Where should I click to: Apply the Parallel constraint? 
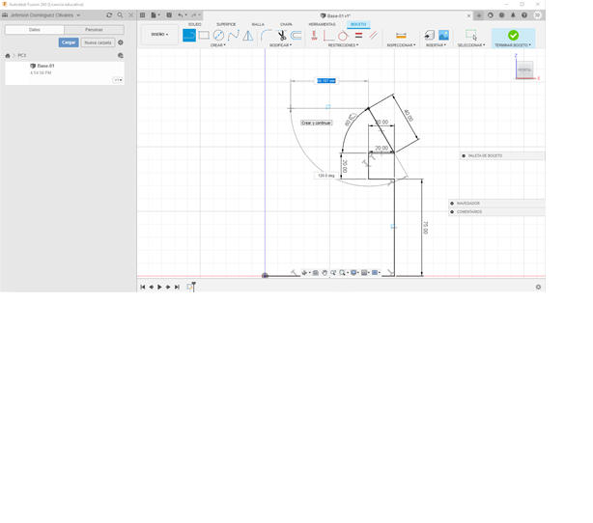[x=373, y=35]
